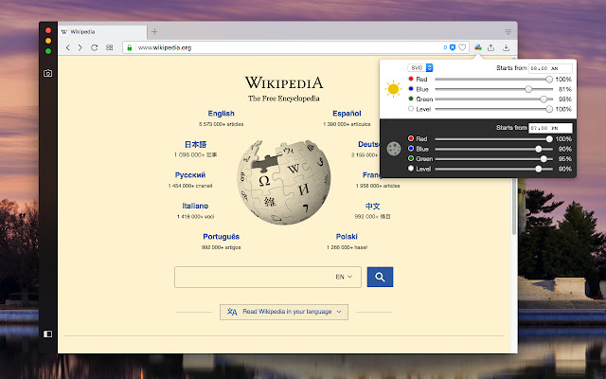Take a snapshot with camera icon

[x=48, y=73]
